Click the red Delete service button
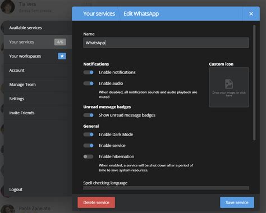 coord(97,202)
